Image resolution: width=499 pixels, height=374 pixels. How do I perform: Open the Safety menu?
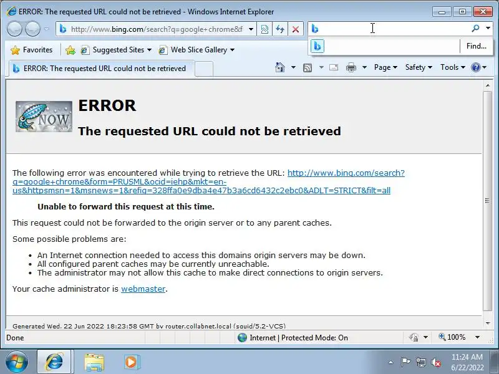click(x=419, y=67)
